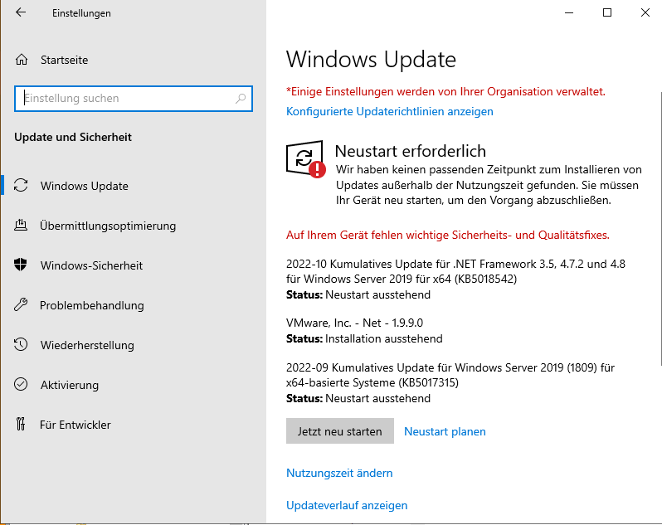The height and width of the screenshot is (525, 662).
Task: Click the KB5018542 .NET Framework update entry
Action: pyautogui.click(x=455, y=279)
